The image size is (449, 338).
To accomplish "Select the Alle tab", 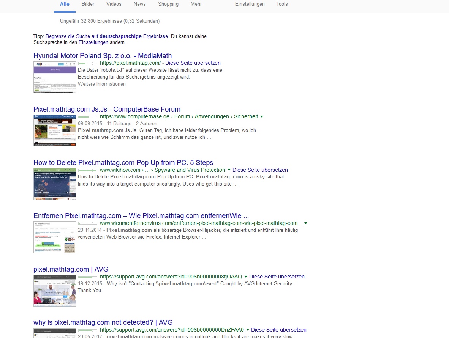I will pos(65,4).
